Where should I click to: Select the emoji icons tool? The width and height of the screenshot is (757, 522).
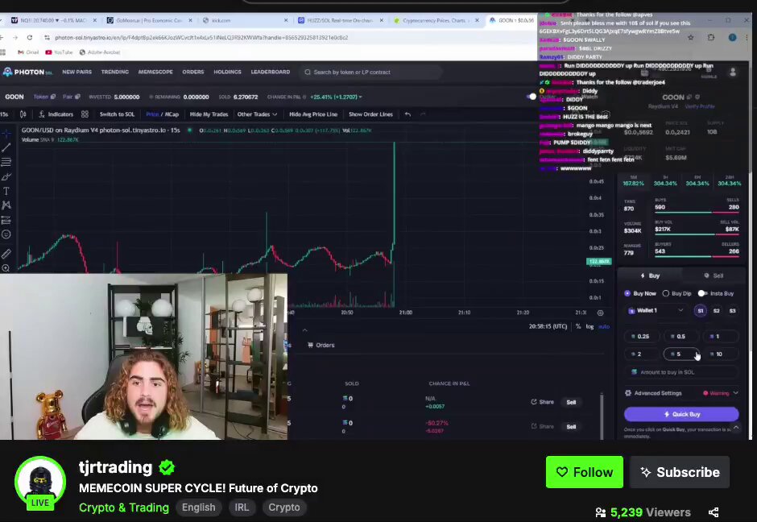[x=6, y=234]
